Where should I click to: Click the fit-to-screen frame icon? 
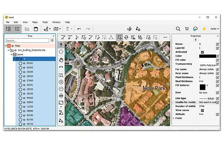[61, 102]
